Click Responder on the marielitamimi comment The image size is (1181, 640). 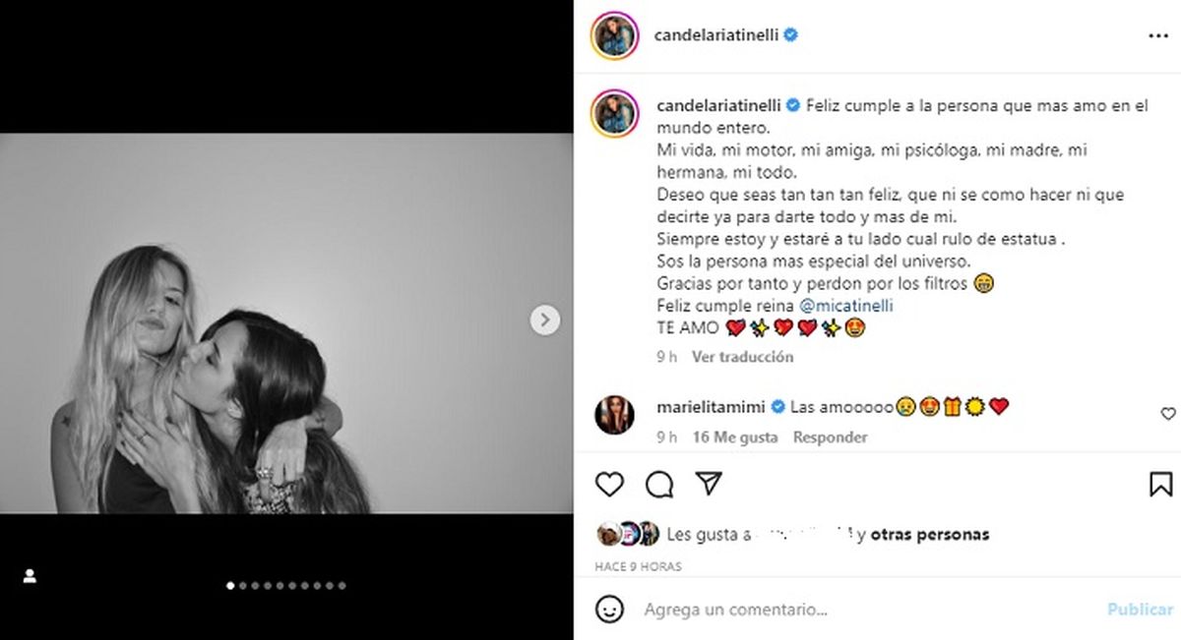[x=831, y=437]
